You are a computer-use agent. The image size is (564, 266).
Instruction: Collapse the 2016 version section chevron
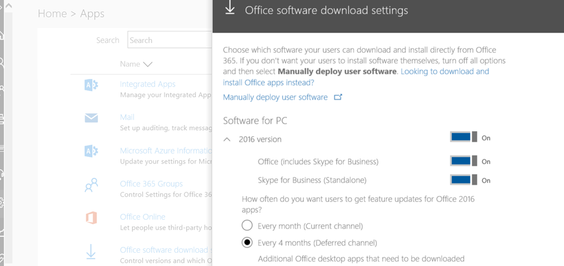(227, 139)
